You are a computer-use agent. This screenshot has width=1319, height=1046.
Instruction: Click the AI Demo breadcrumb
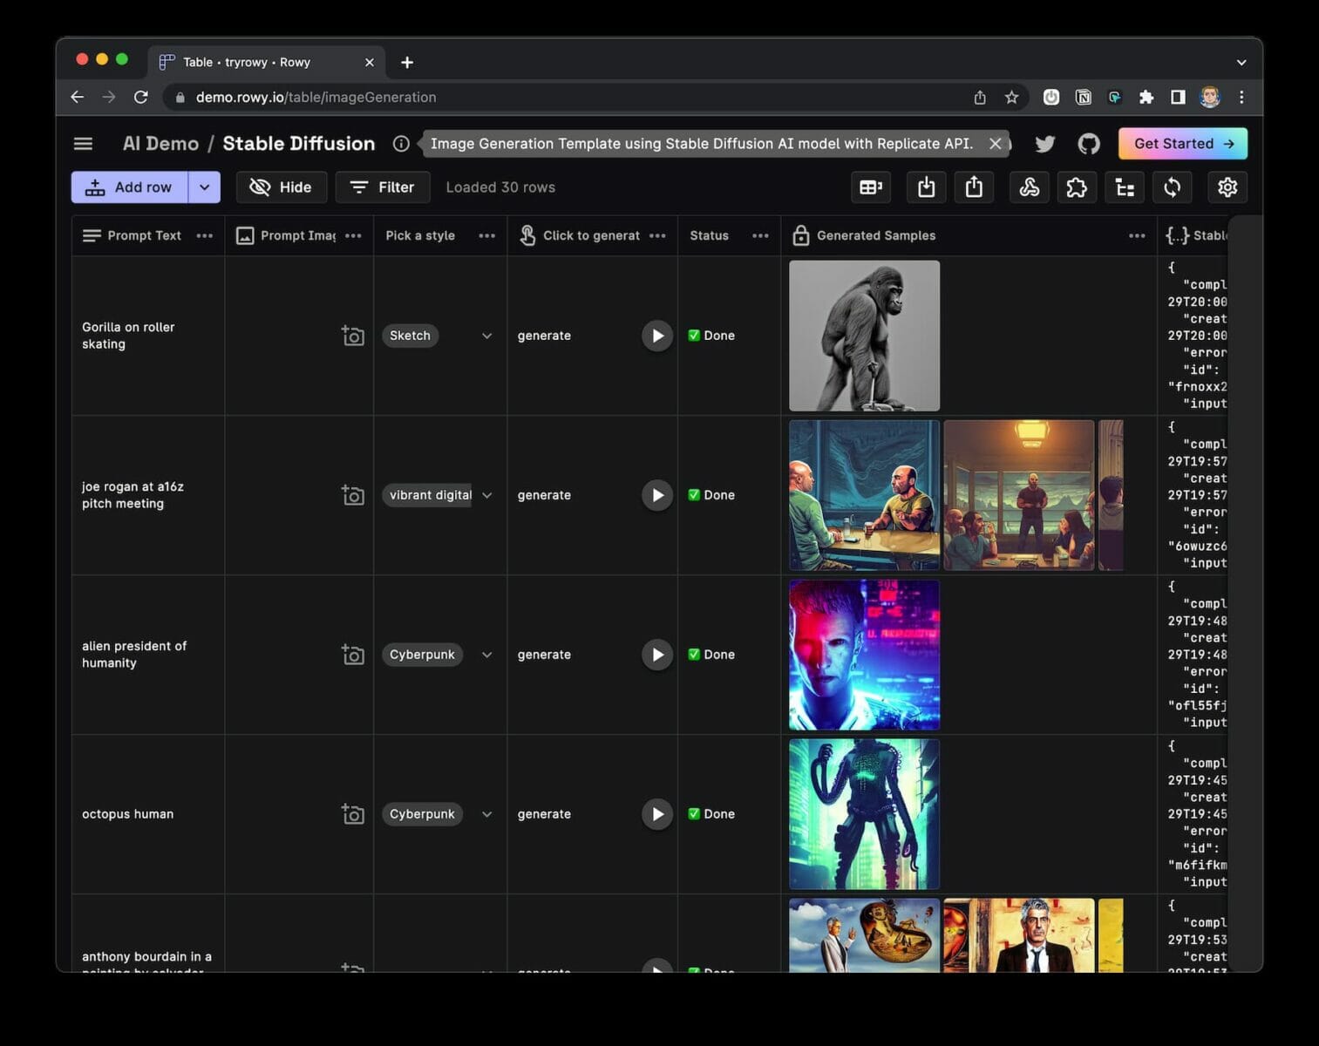[x=160, y=144]
